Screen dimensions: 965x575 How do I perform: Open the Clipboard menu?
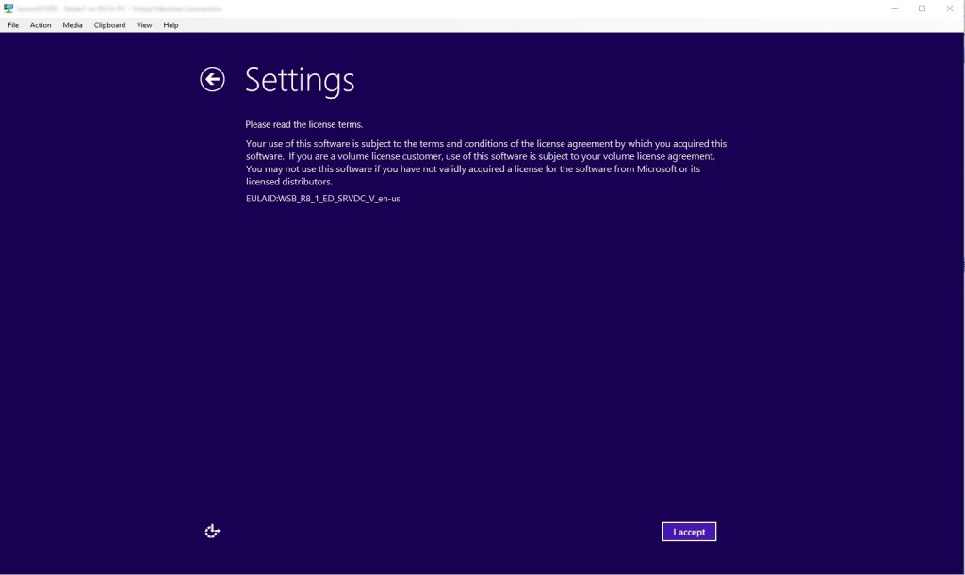tap(108, 24)
